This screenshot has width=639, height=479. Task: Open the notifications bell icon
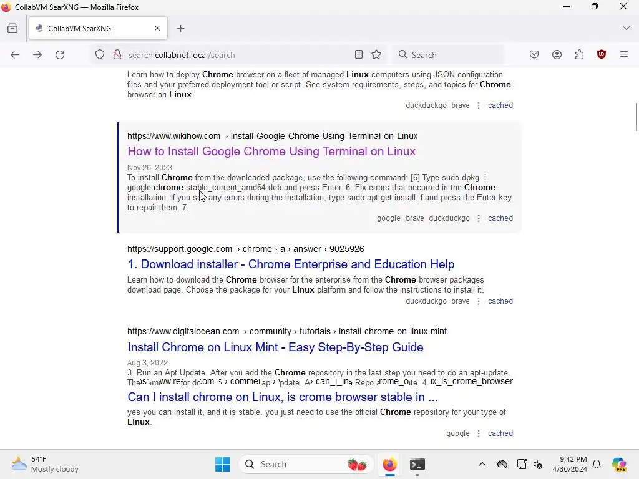tap(597, 464)
